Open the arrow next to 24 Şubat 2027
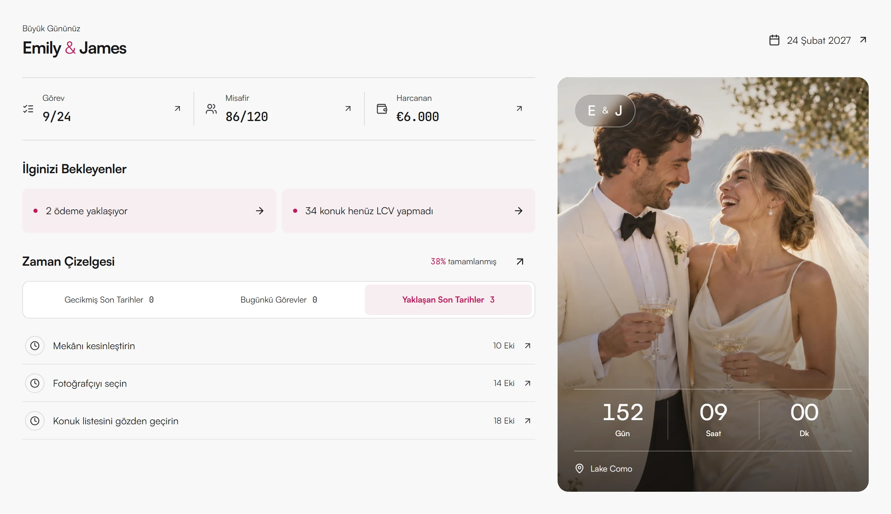Image resolution: width=891 pixels, height=514 pixels. (x=863, y=40)
